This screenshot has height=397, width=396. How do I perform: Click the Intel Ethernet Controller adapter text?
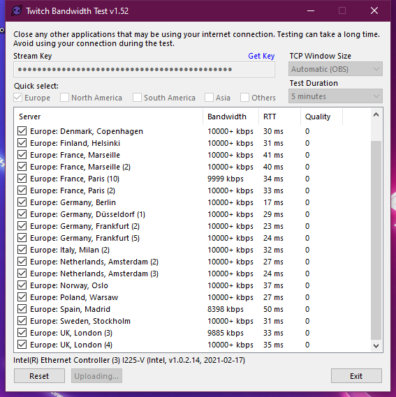[x=129, y=360]
